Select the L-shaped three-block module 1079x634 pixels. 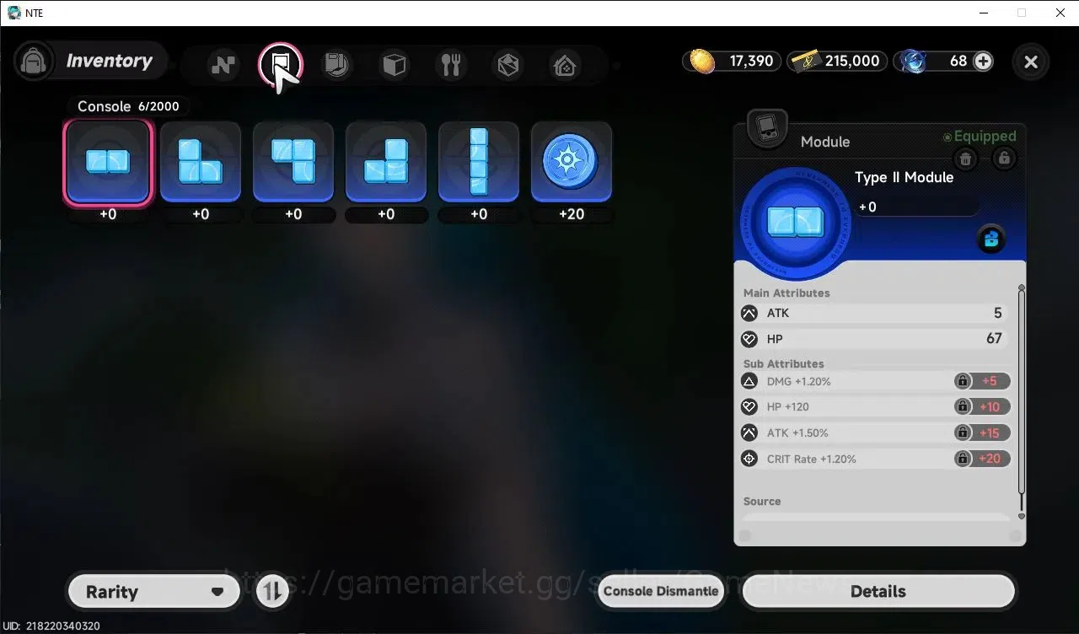pyautogui.click(x=201, y=162)
